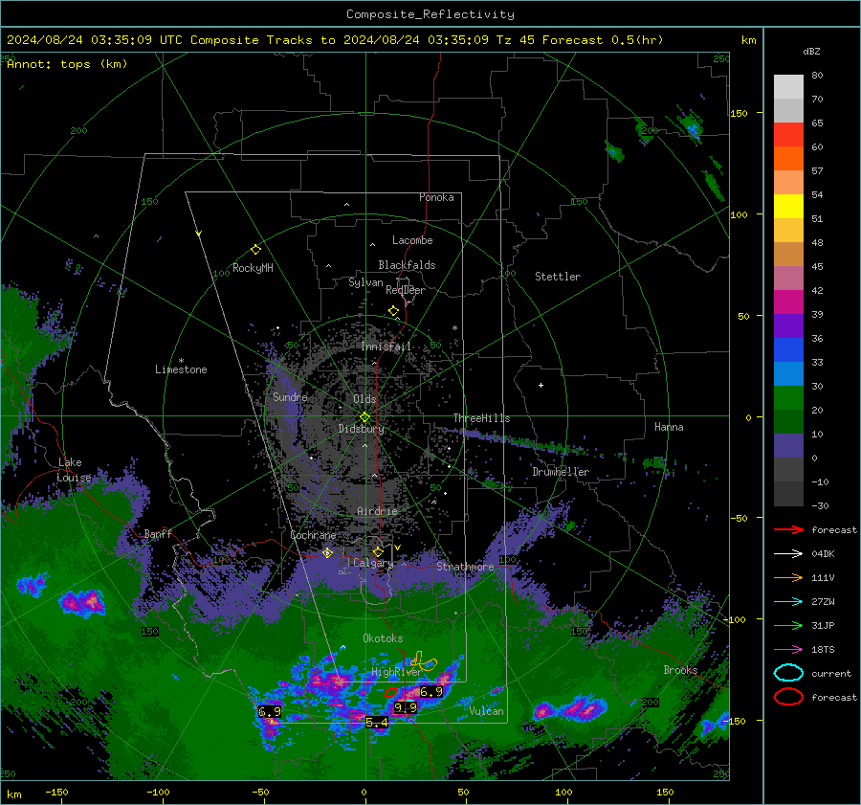Click the Ponoka city label
Viewport: 861px width, 805px height.
click(436, 197)
